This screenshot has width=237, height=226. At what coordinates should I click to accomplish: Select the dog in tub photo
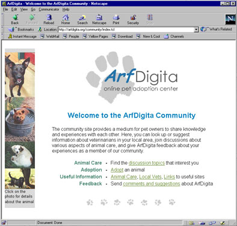[x=20, y=119]
